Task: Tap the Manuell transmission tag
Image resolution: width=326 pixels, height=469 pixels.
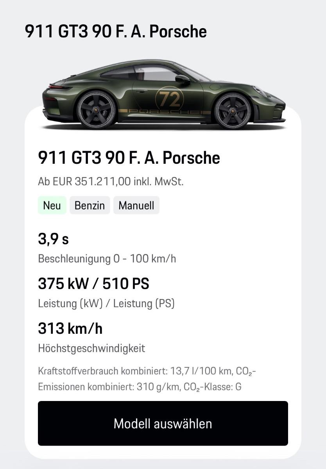Action: tap(136, 205)
